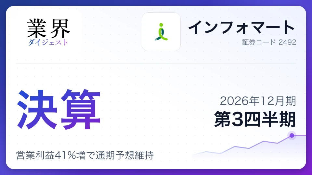Viewport: 312px width, 175px height.
Task: Open the インフォマート company name
Action: (x=241, y=27)
